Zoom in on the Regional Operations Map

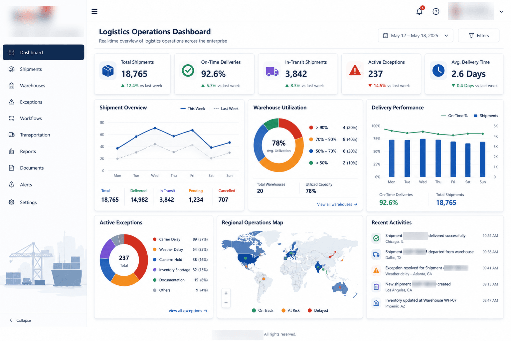[226, 293]
